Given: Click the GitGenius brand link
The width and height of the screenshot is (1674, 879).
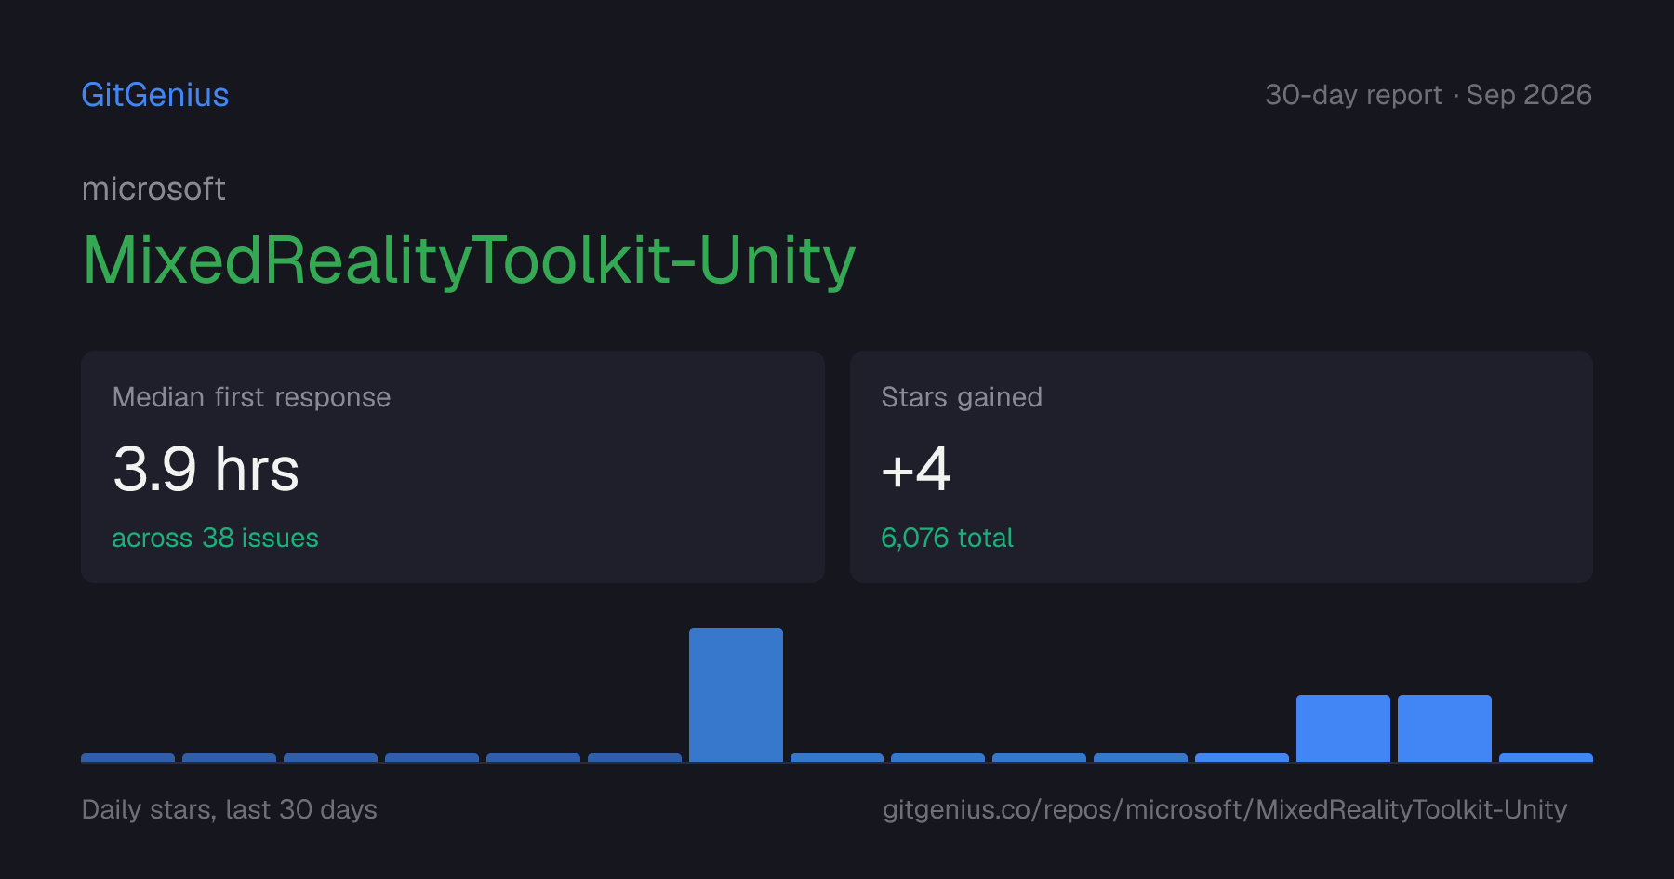Looking at the screenshot, I should click(x=154, y=95).
